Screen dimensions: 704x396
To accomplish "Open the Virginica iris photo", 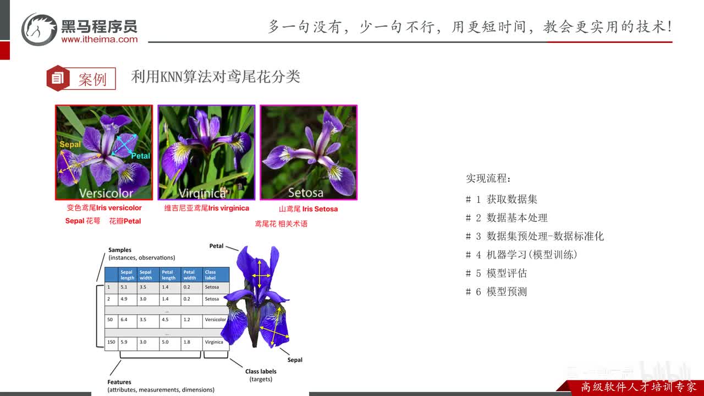I will (206, 152).
